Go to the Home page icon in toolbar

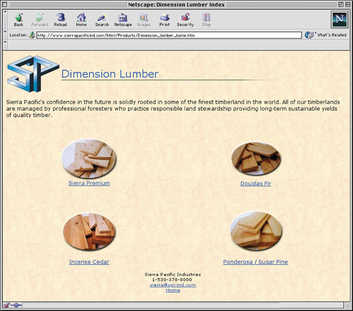click(x=81, y=20)
